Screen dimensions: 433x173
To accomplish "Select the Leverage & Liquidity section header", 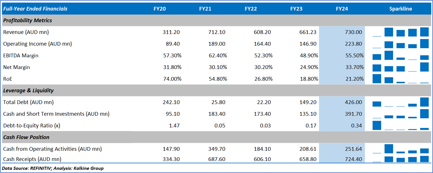I will (x=28, y=90).
